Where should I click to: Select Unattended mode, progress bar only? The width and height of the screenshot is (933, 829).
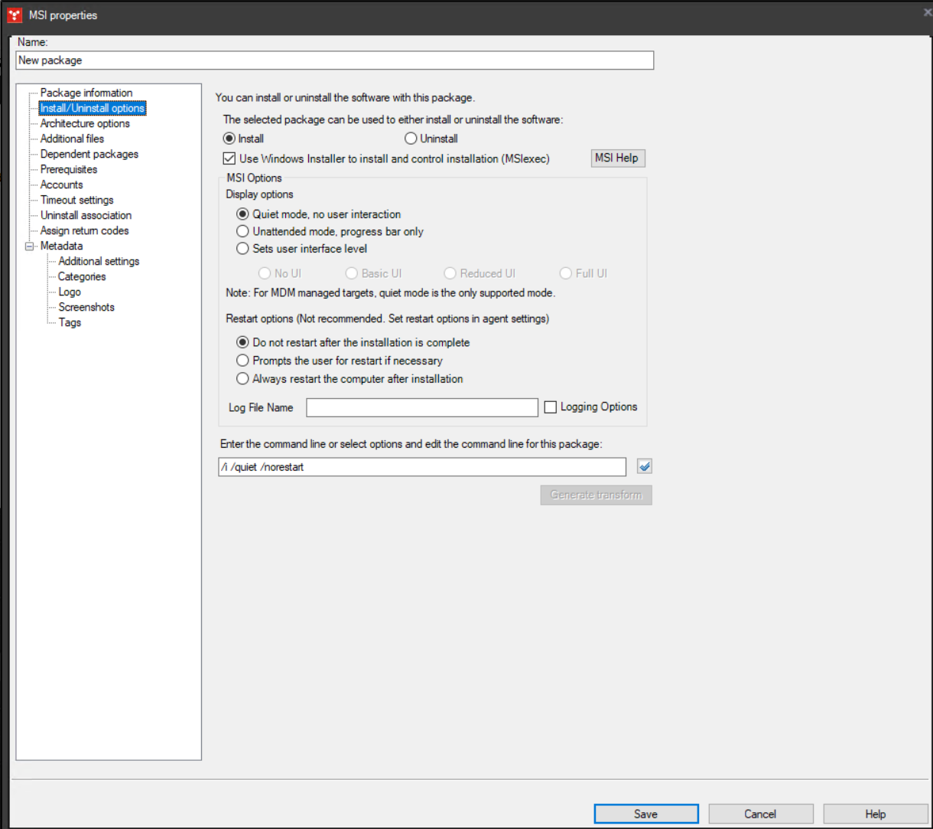(x=242, y=231)
